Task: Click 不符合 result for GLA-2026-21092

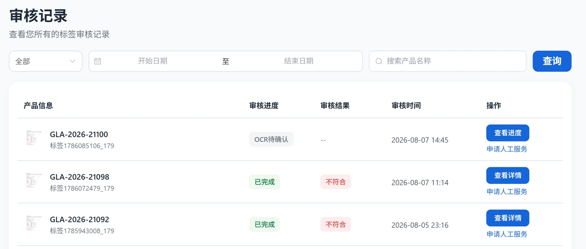Action: click(x=335, y=224)
